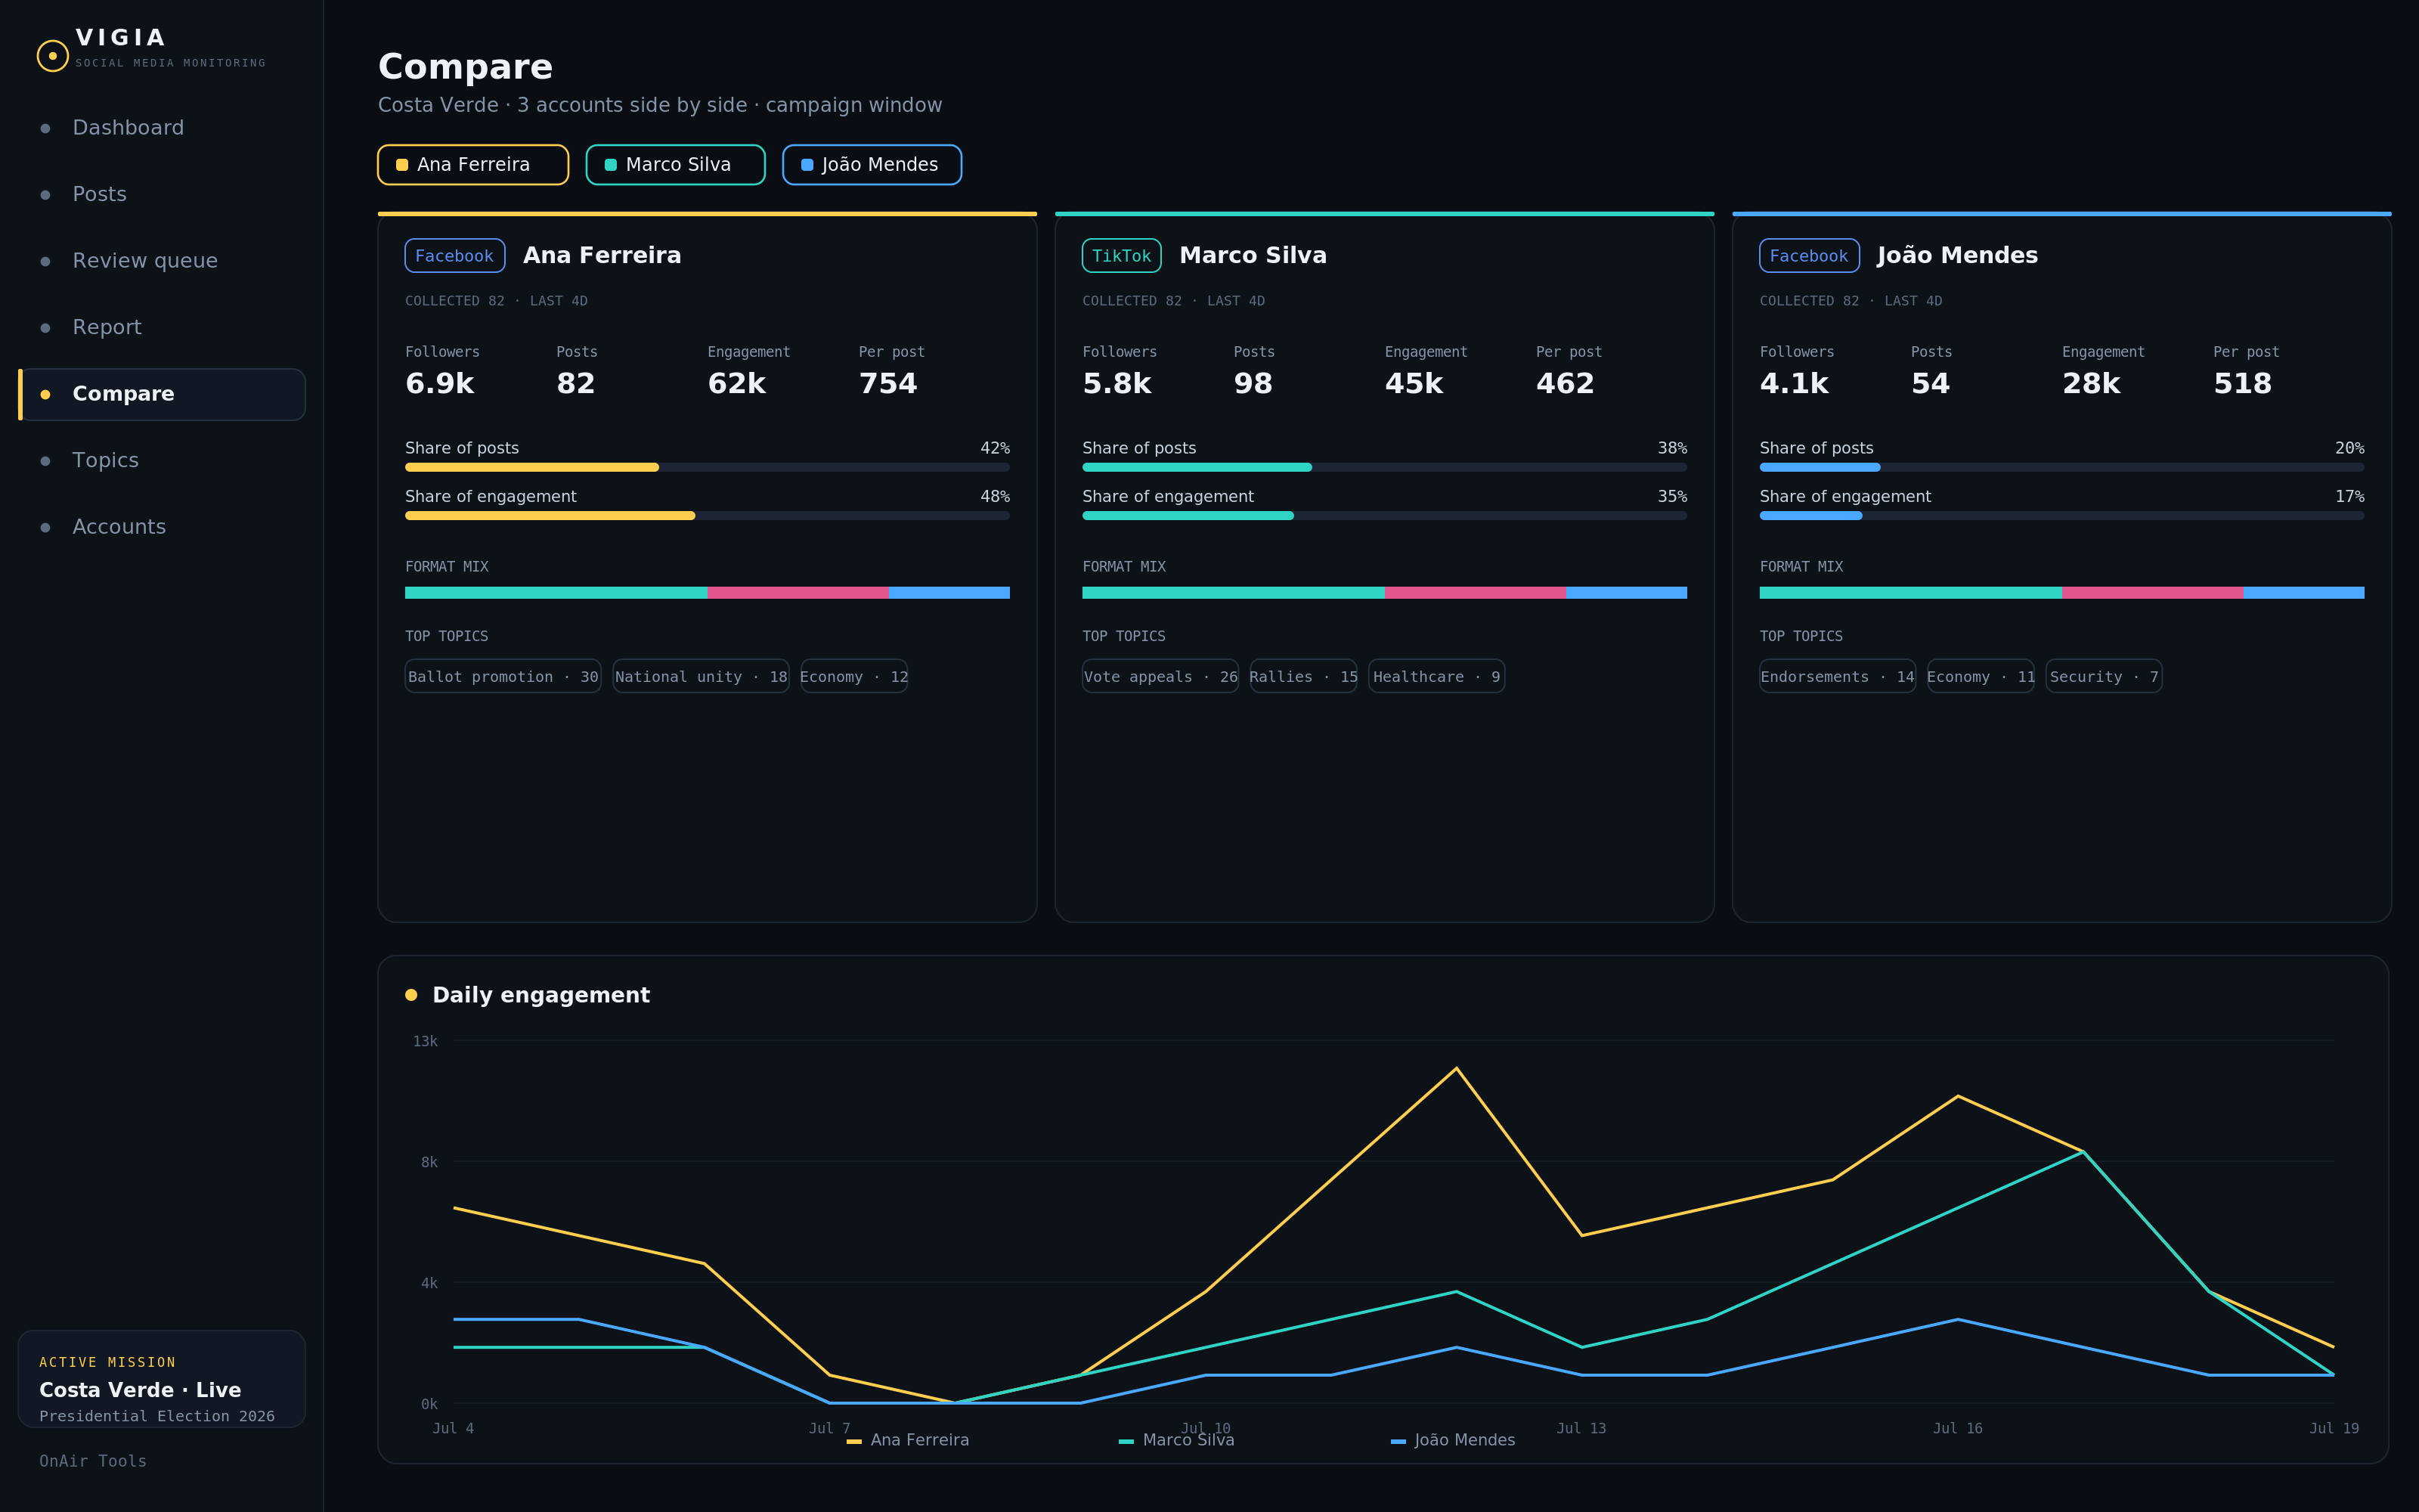The width and height of the screenshot is (2419, 1512).
Task: Toggle the João Mendes account chip
Action: coord(872,165)
